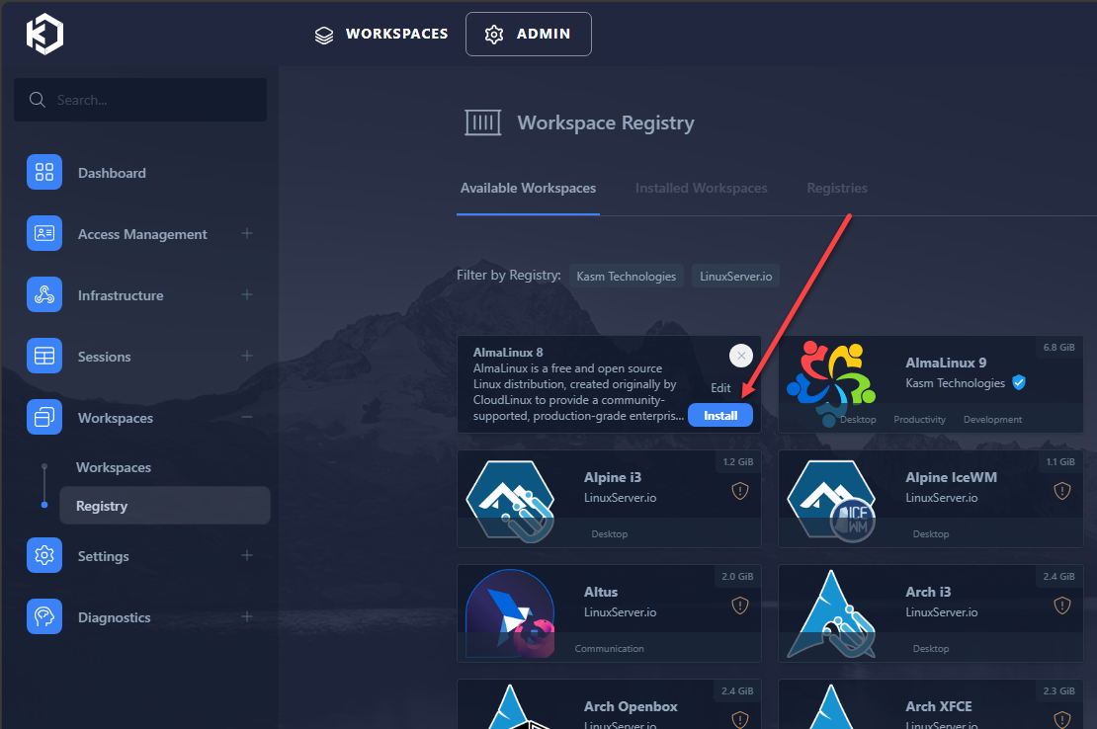Click the Alpine i3 logo
The height and width of the screenshot is (729, 1097).
(x=510, y=501)
